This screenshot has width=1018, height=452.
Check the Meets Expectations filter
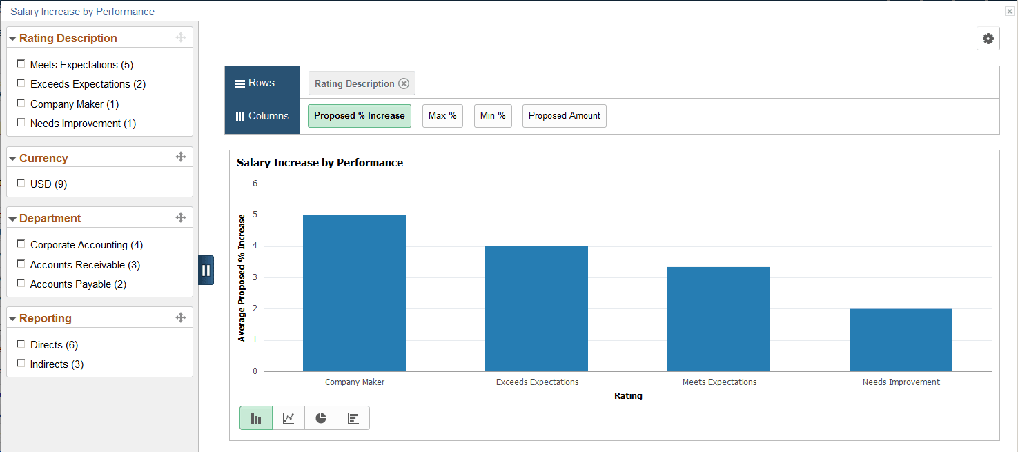coord(21,63)
